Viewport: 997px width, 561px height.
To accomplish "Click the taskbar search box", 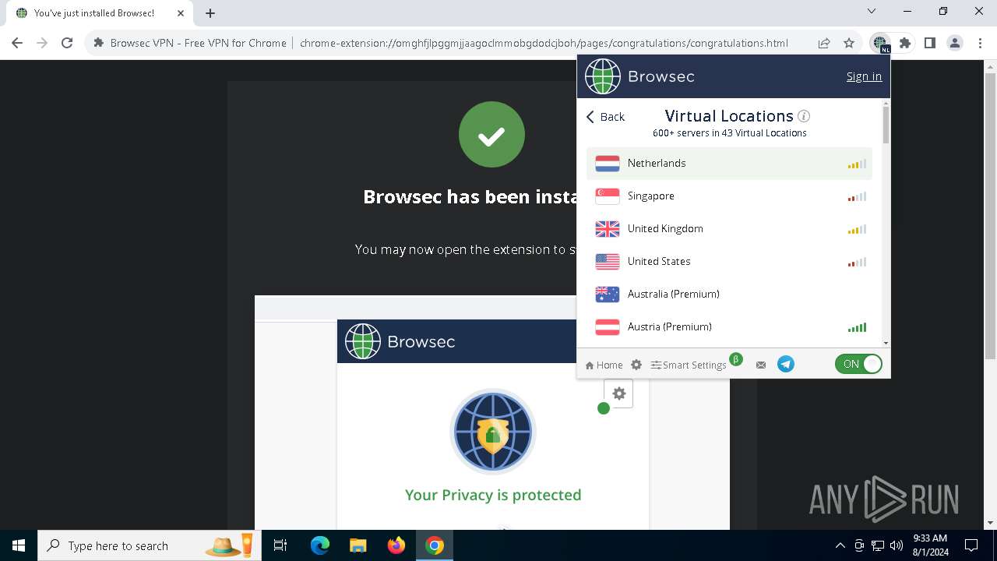I will (150, 546).
